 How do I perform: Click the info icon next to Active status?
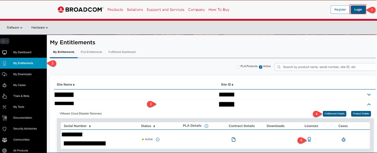point(158,139)
